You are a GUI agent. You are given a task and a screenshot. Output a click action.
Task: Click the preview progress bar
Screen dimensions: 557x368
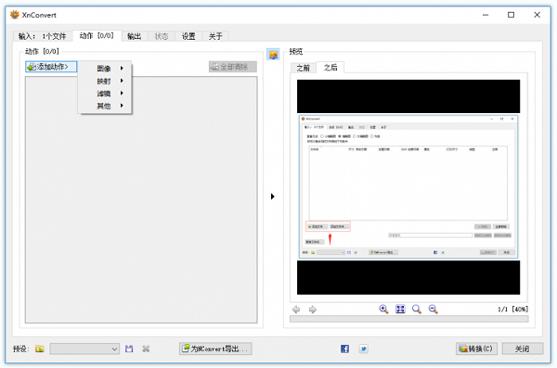click(x=408, y=319)
